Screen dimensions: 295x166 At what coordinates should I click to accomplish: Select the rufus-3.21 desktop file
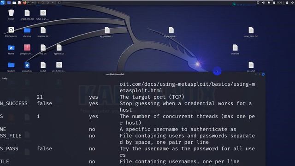[x=43, y=14]
